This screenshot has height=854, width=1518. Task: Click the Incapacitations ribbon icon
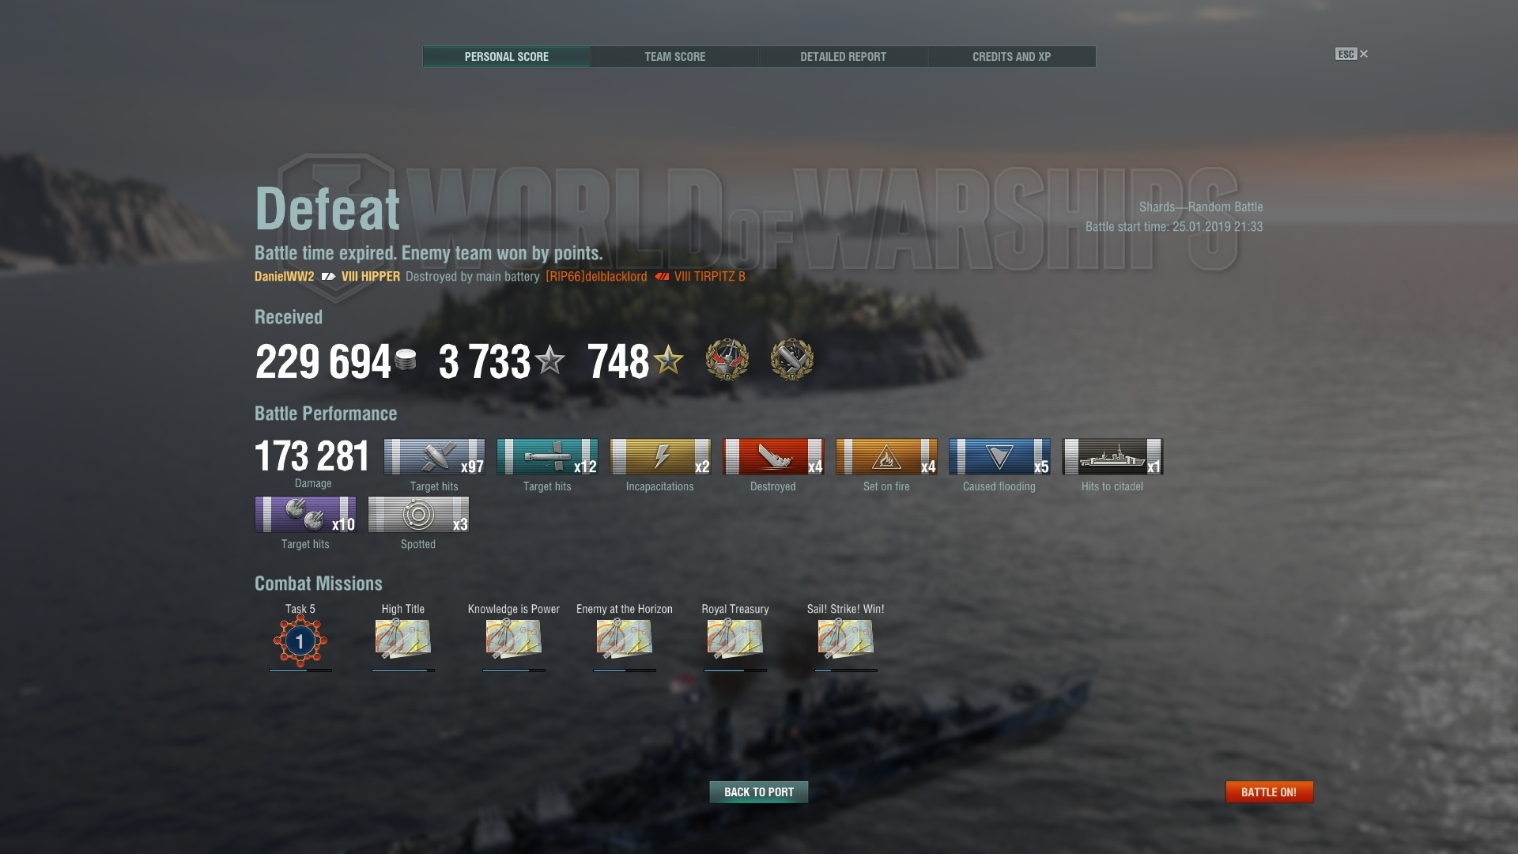tap(660, 457)
